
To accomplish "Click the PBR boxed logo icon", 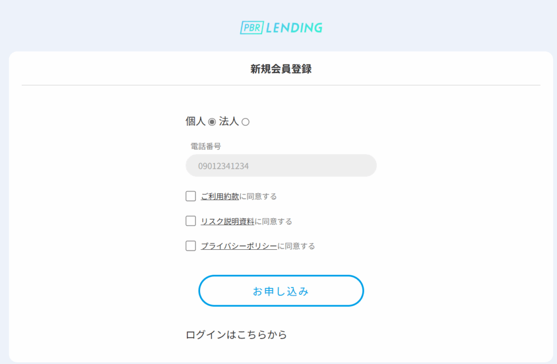I will (252, 27).
